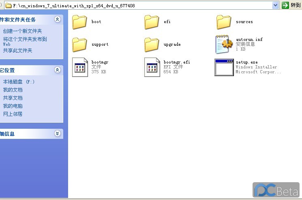Go to 本地磁盘 (F:)
Viewport: 302px width, 200px height.
pyautogui.click(x=19, y=82)
